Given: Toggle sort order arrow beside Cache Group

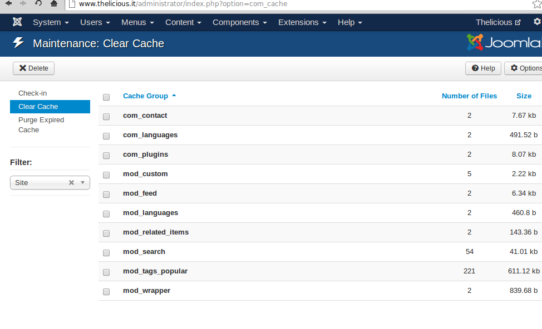Looking at the screenshot, I should click(174, 95).
